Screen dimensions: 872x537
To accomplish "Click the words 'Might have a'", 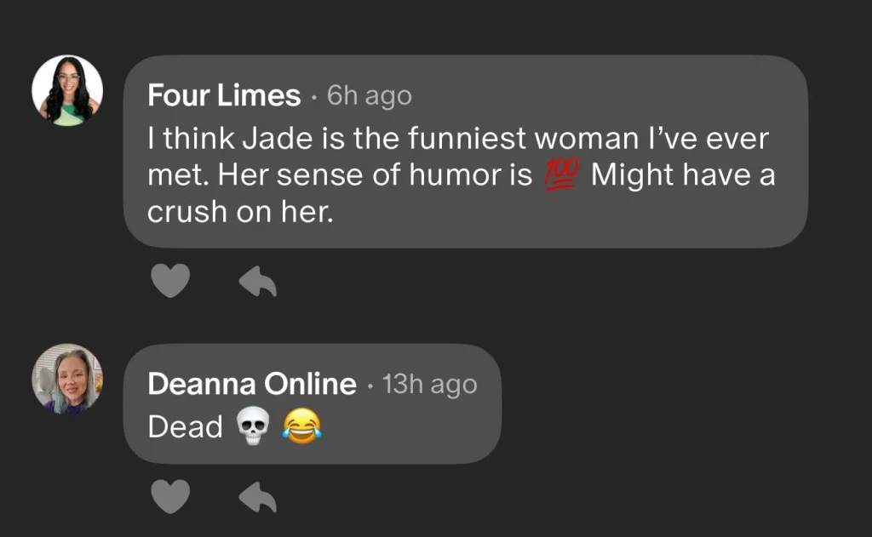I will pos(683,176).
